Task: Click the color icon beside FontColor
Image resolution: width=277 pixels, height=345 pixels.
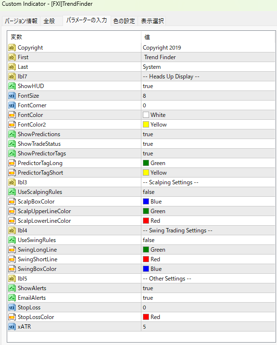Action: 12,115
